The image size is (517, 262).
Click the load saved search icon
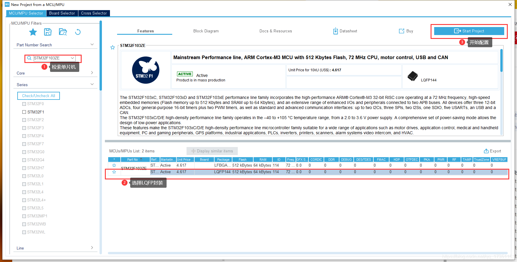click(x=63, y=32)
